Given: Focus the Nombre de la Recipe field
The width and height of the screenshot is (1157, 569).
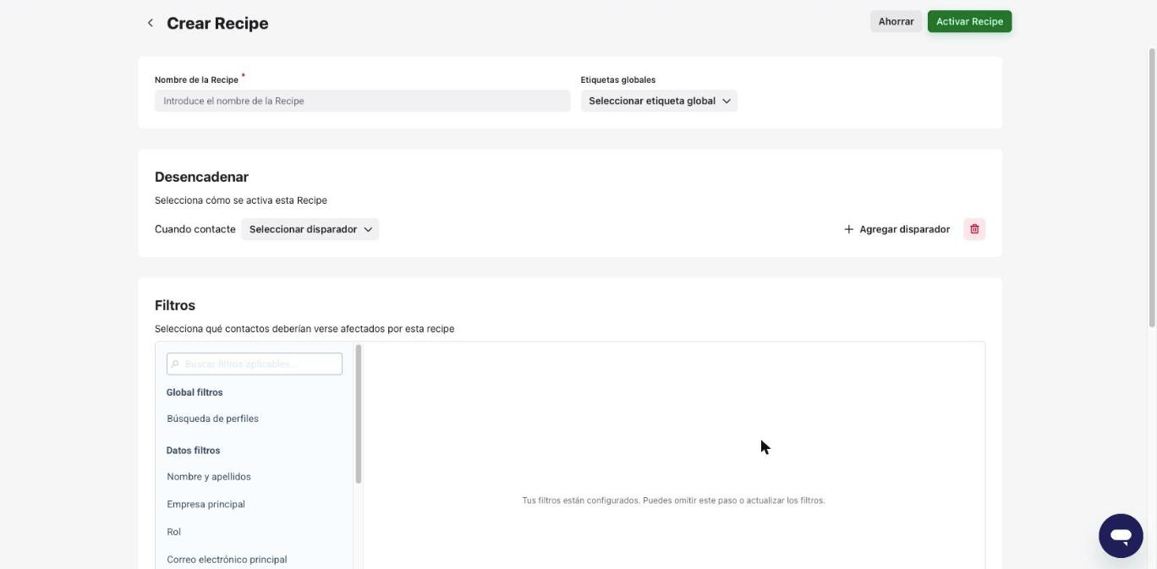Looking at the screenshot, I should 362,101.
